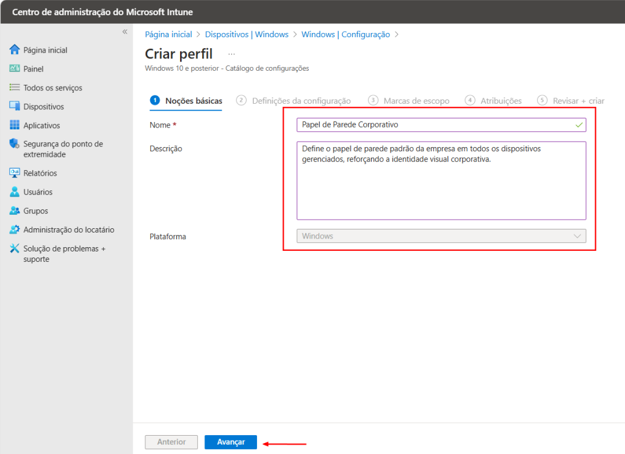
Task: Open the ellipsis menu beside Criar perfil
Action: coord(231,54)
